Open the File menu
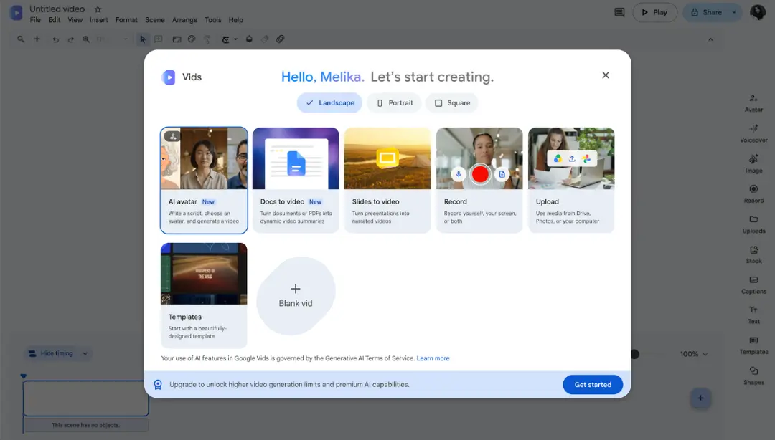775x440 pixels. pyautogui.click(x=35, y=20)
